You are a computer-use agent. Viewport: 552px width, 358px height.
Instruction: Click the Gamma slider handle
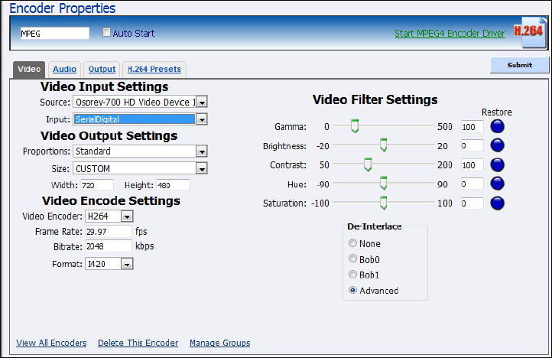[354, 126]
